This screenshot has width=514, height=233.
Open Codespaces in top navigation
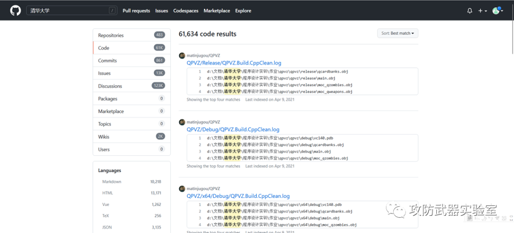(186, 11)
